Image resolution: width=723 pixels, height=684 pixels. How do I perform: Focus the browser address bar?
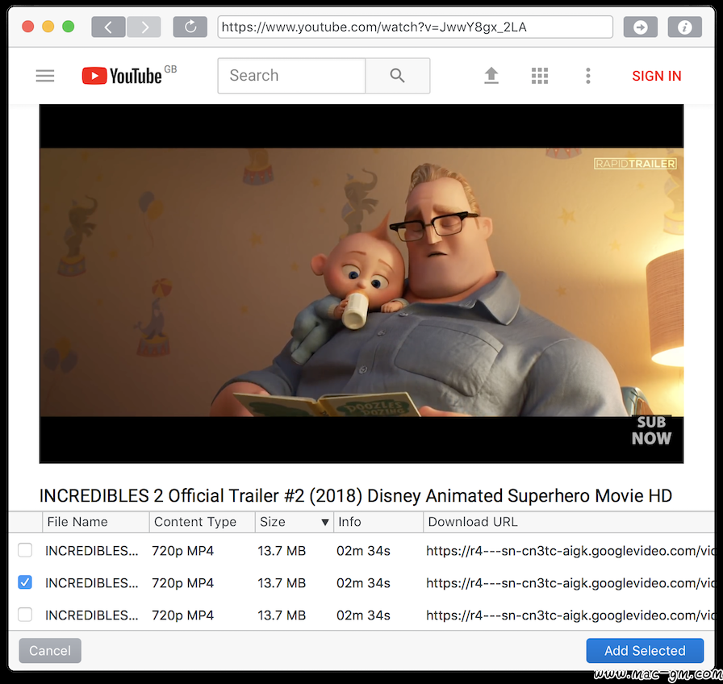[x=415, y=27]
